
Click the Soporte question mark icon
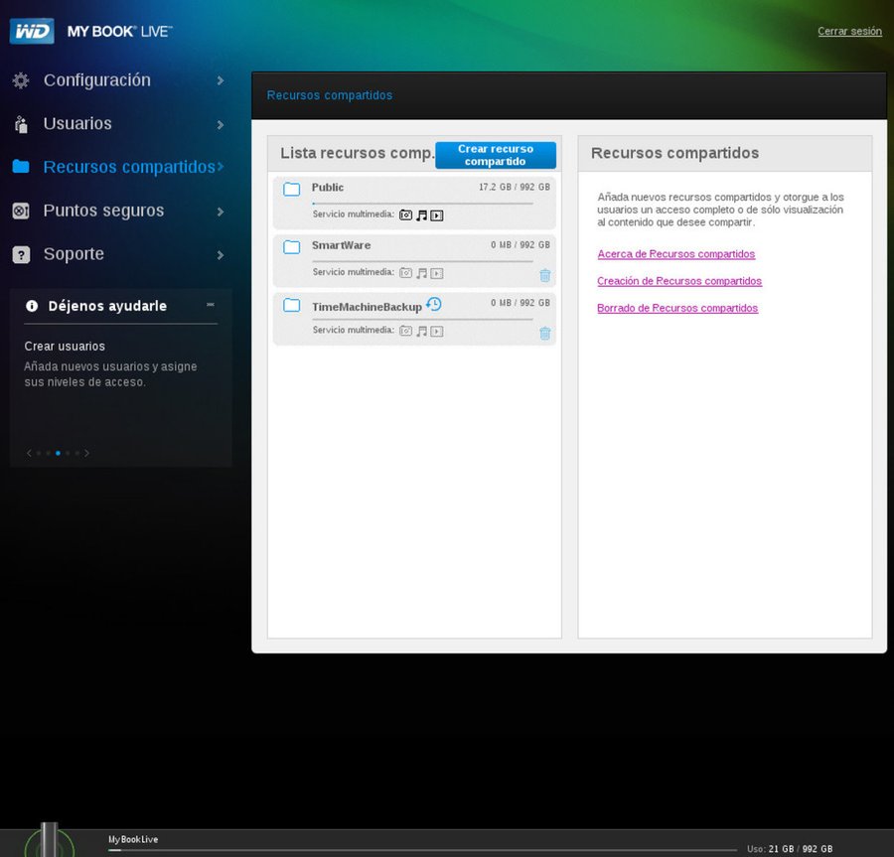[x=21, y=255]
